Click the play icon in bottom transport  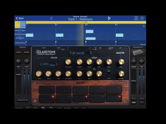(43, 108)
